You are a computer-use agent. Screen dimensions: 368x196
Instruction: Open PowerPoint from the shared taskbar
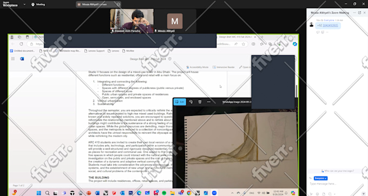point(89,193)
